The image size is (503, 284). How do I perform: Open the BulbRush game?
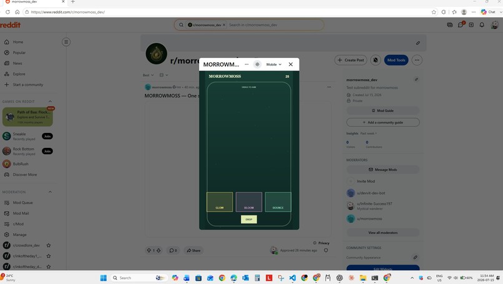(x=21, y=164)
